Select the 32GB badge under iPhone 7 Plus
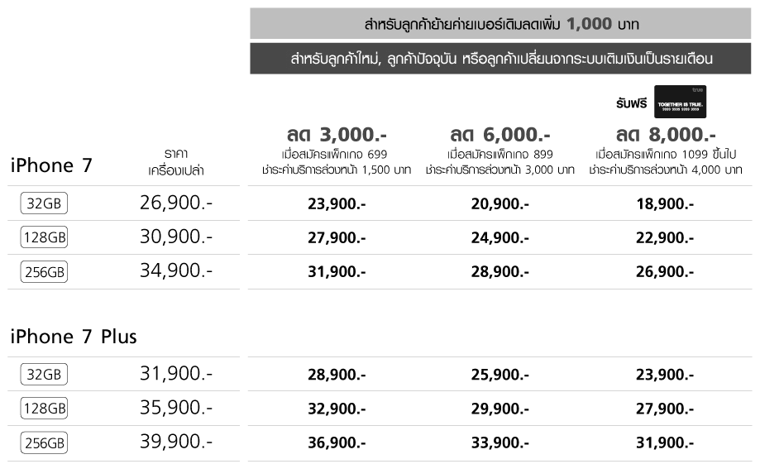 (45, 375)
